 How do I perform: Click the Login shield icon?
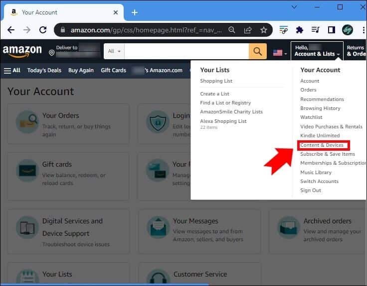point(158,122)
